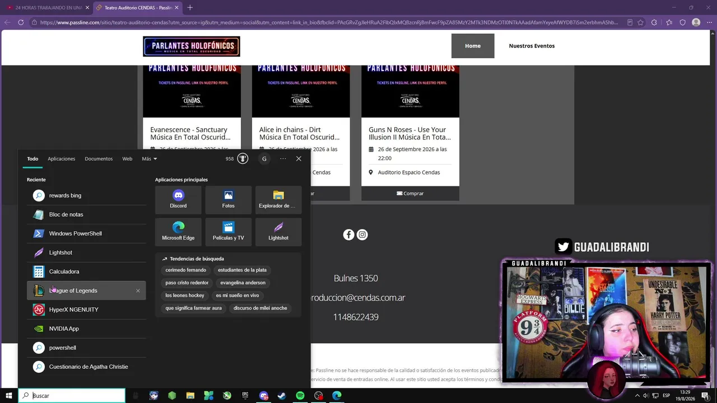This screenshot has height=403, width=717.
Task: Expand the Más filter dropdown
Action: 149,158
